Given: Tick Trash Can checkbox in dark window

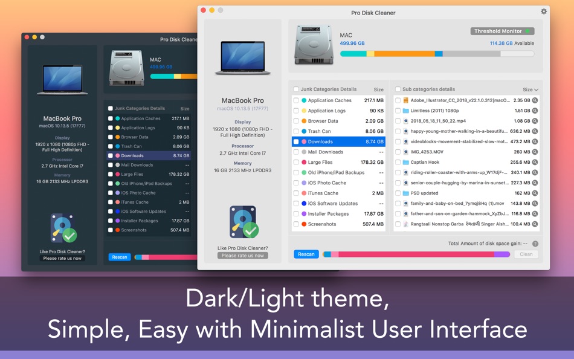Looking at the screenshot, I should click(x=110, y=146).
